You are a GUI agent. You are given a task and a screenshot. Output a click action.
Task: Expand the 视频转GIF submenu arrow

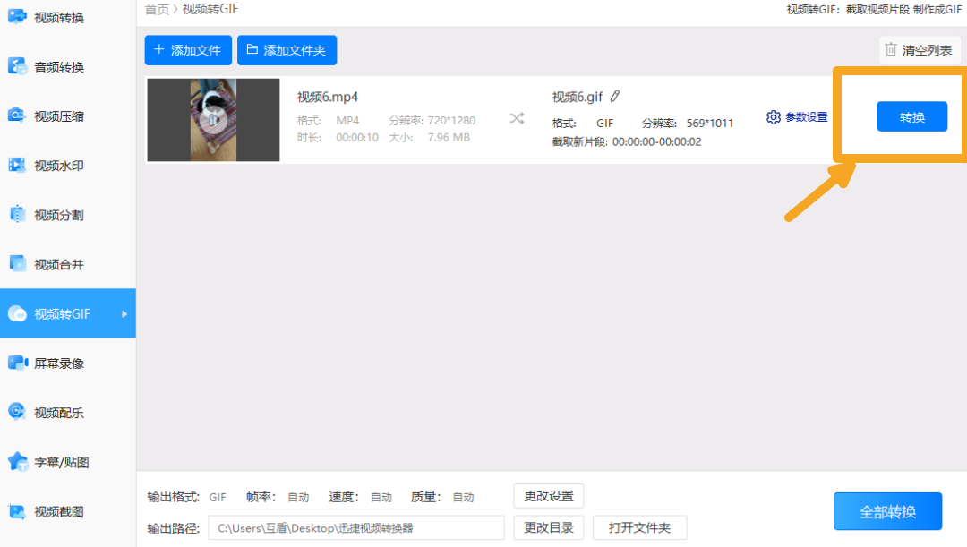coord(124,314)
